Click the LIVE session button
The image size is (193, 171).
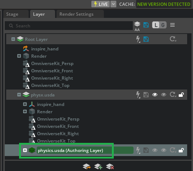click(101, 4)
